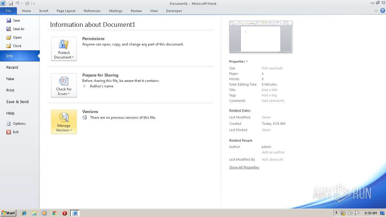Click the network tray icon
386x217 pixels.
click(x=343, y=213)
